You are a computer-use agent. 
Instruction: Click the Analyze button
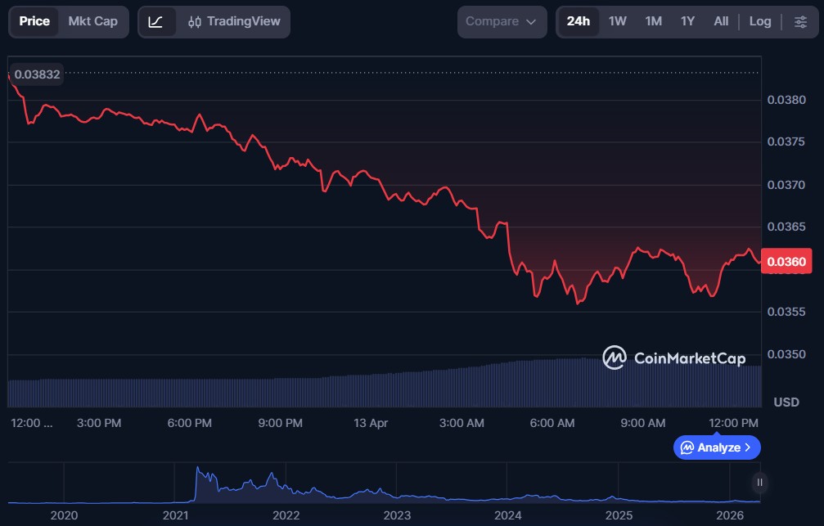(717, 447)
